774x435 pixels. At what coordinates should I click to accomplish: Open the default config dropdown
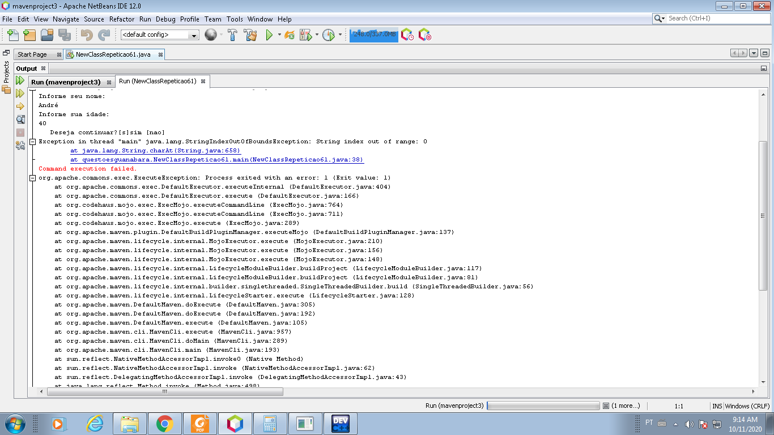160,35
